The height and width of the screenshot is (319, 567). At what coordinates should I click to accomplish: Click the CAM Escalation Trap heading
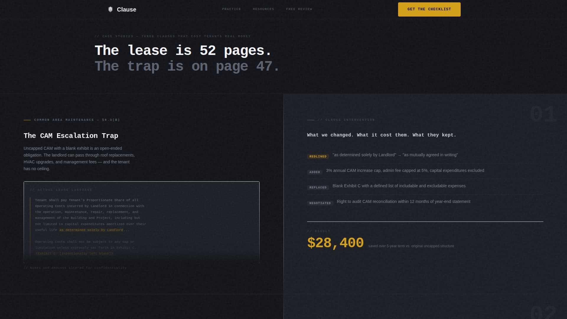click(71, 136)
